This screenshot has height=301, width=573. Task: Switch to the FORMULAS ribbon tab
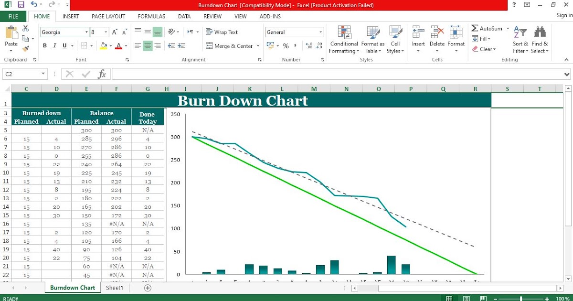(x=151, y=16)
